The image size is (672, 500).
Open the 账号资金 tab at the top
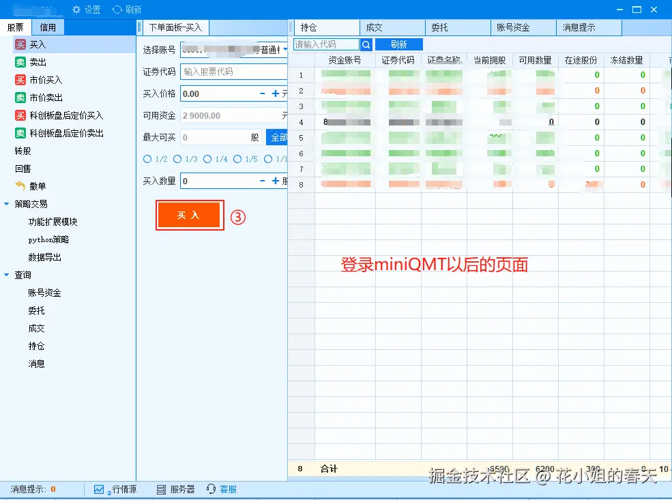(524, 27)
